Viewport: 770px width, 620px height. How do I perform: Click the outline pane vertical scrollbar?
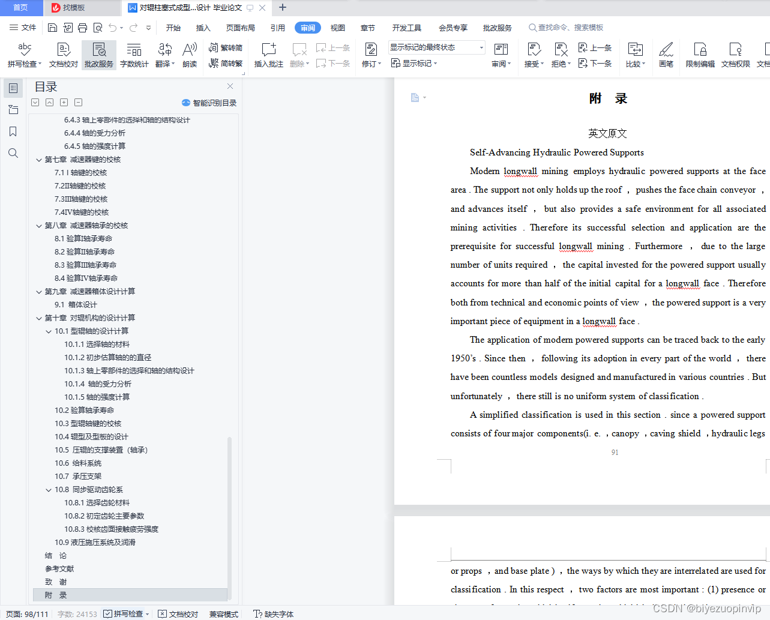coord(230,519)
